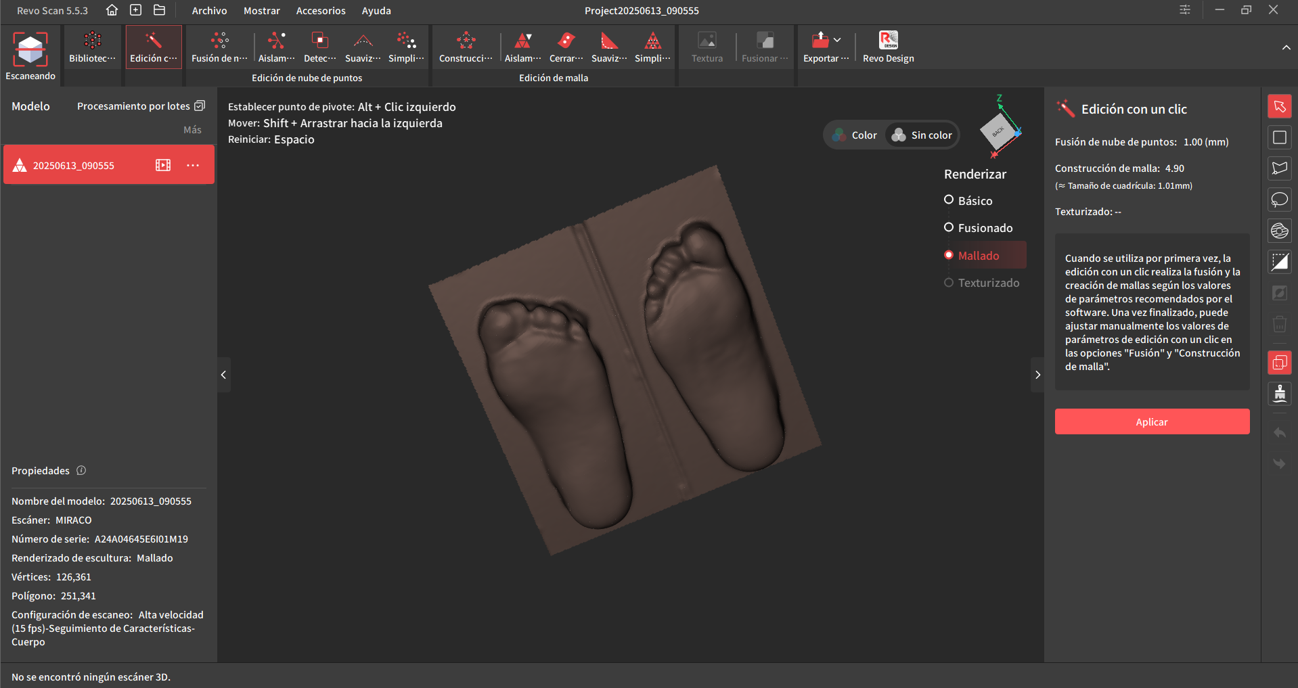Click the mesh Suavizar tool
Screen dimensions: 1298x688
click(x=609, y=47)
